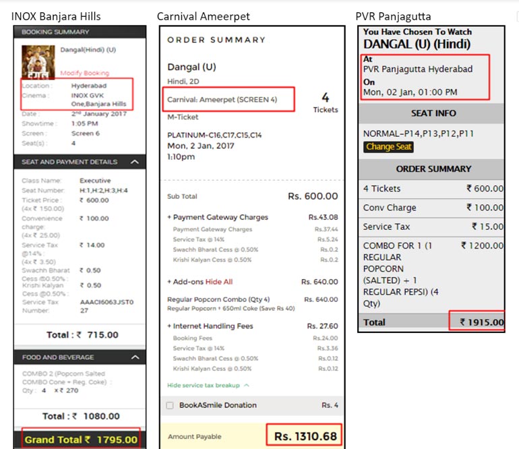Select the M-Ticket label in Carnival summary
Viewport: 519px width, 449px height.
(183, 117)
